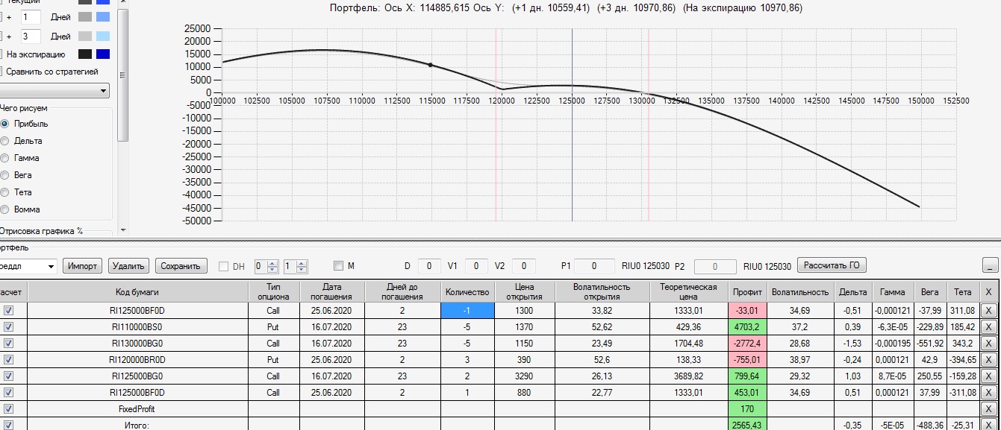Toggle the На экспирацию line option

tap(34, 54)
